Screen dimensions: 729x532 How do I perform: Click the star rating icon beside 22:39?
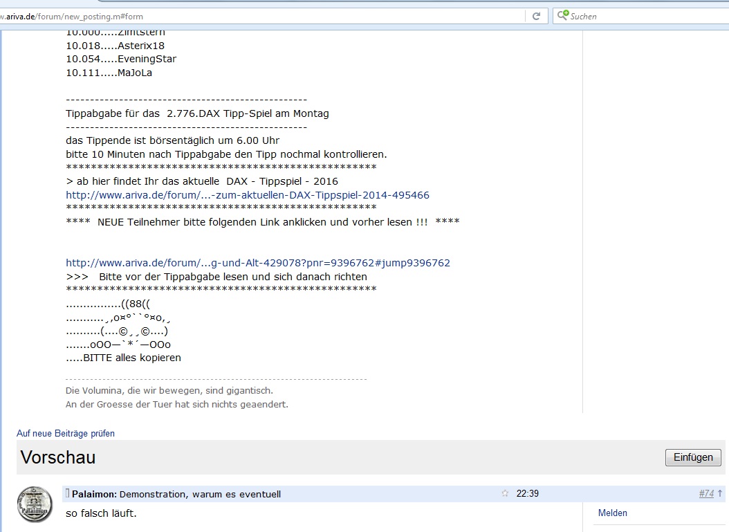pyautogui.click(x=505, y=493)
